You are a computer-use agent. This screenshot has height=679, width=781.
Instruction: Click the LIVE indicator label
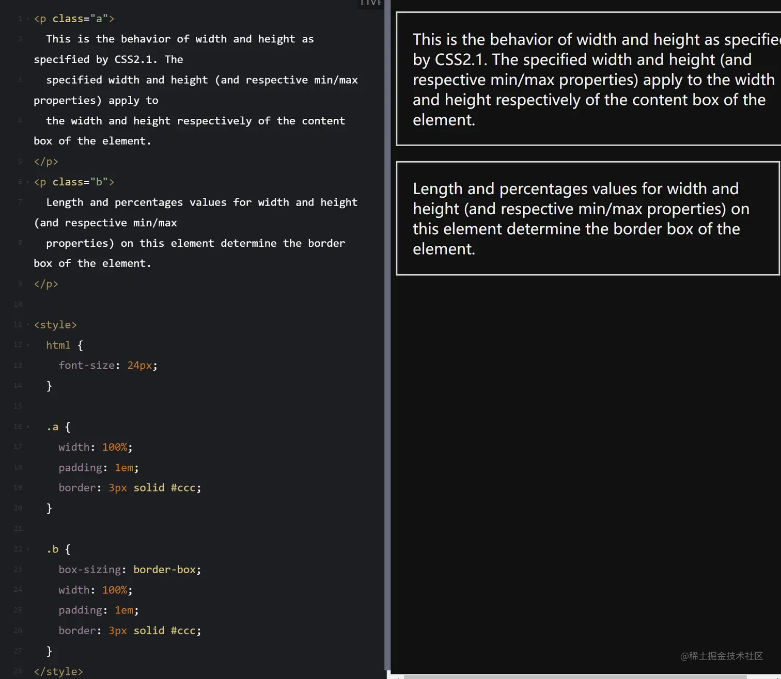371,3
